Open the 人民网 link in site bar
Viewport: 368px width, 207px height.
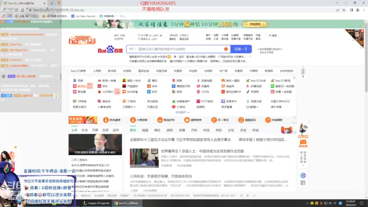pyautogui.click(x=97, y=71)
